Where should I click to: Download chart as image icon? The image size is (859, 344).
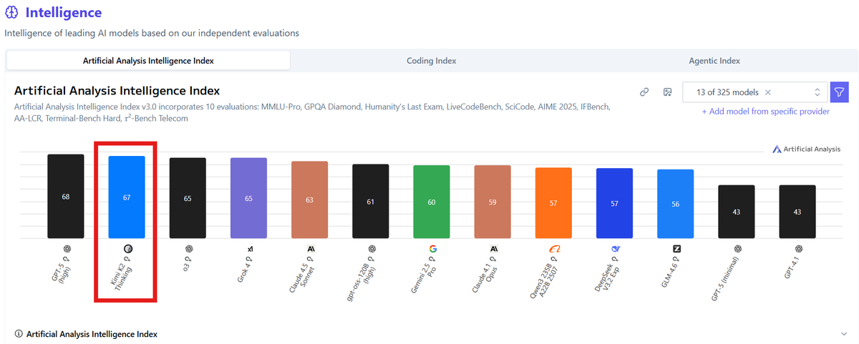667,92
